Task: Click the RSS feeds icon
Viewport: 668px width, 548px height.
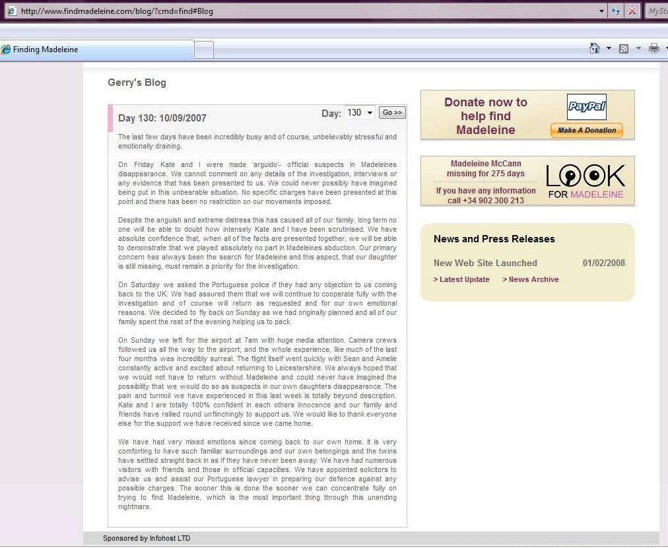Action: (624, 48)
